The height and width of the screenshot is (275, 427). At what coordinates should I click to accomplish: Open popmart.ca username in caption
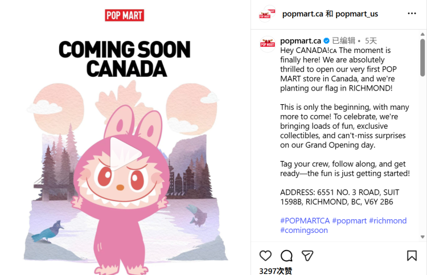coord(301,41)
